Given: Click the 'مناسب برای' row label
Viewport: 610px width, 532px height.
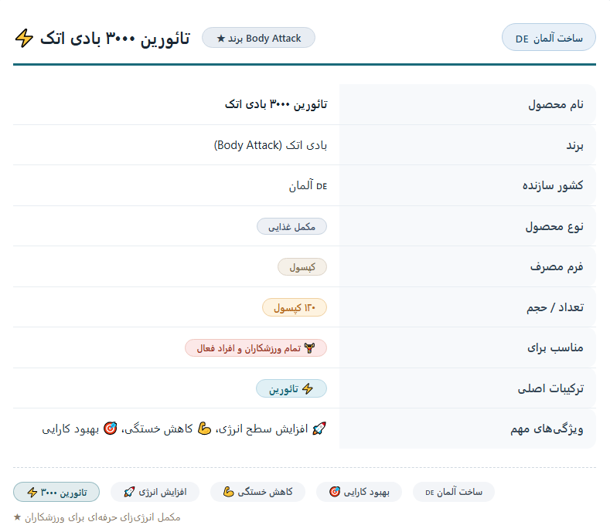Looking at the screenshot, I should point(555,347).
